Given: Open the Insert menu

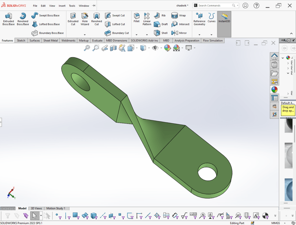Looking at the screenshot, I should [62, 6].
